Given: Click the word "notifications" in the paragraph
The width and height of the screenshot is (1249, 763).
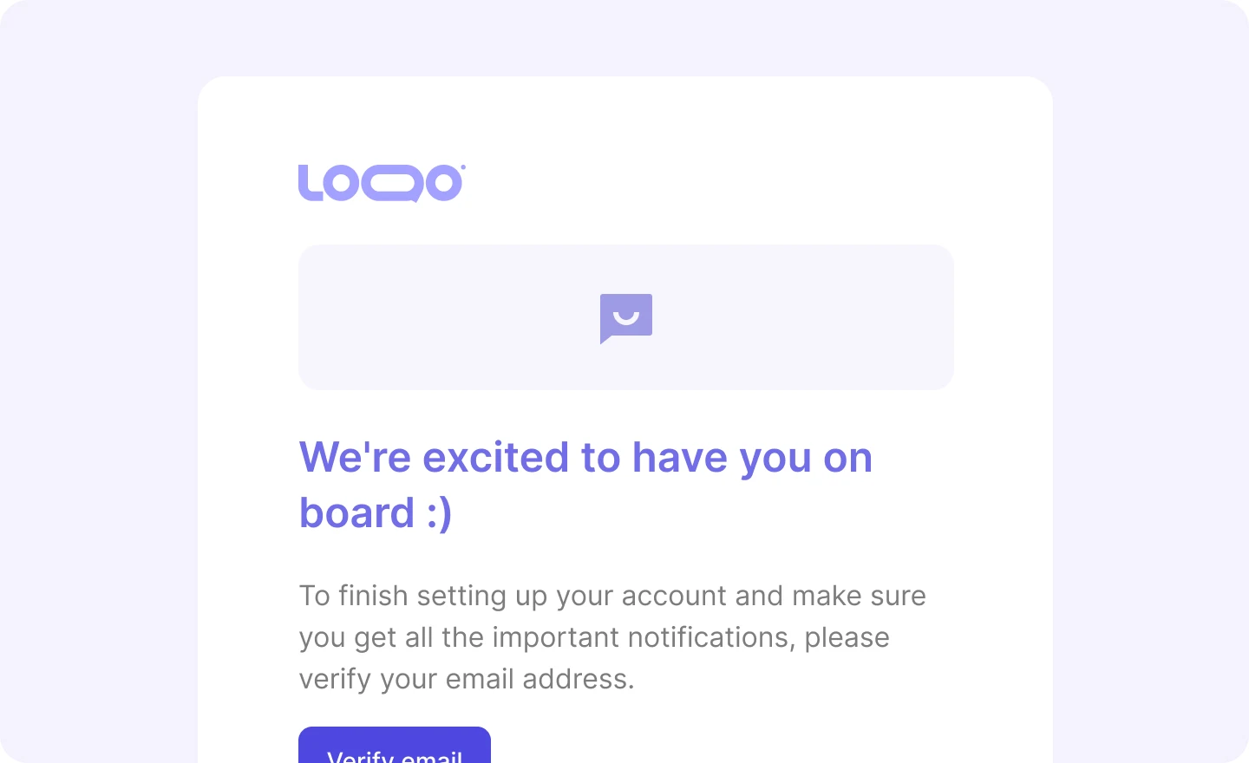Looking at the screenshot, I should 711,637.
